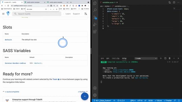Bookmark the page with the star icon
The height and width of the screenshot is (102, 182).
coord(57,6)
